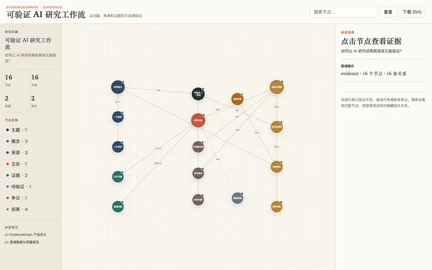Filter by 结果 · 4 node type

click(x=17, y=210)
